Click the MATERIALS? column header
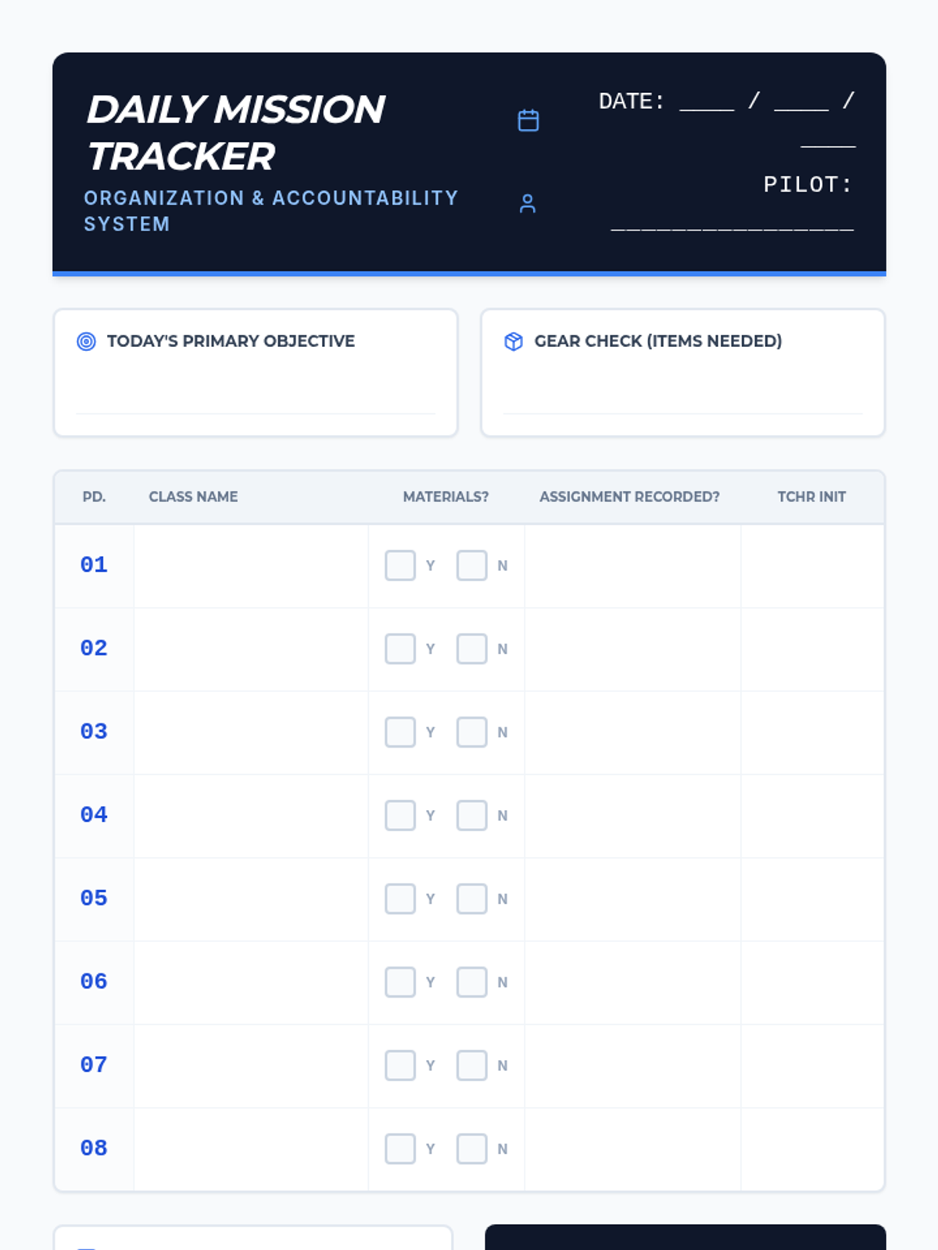 tap(446, 497)
